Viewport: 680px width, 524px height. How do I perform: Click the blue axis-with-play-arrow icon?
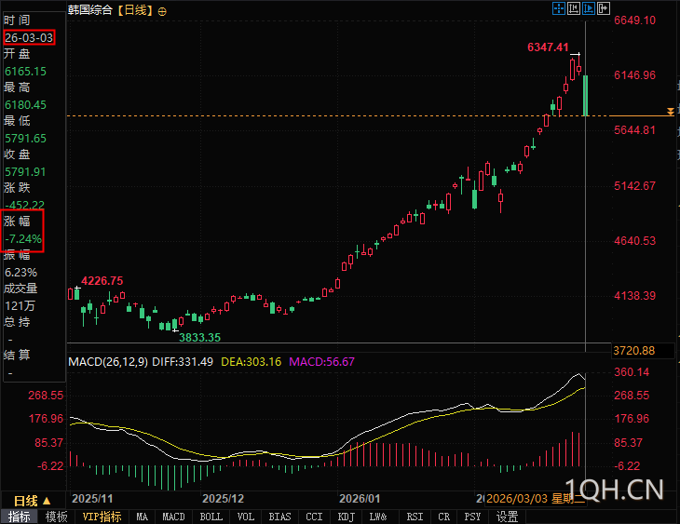(x=589, y=8)
